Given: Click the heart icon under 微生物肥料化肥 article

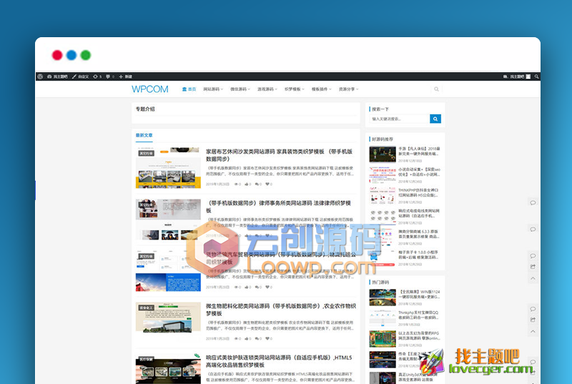Looking at the screenshot, I should coord(269,339).
